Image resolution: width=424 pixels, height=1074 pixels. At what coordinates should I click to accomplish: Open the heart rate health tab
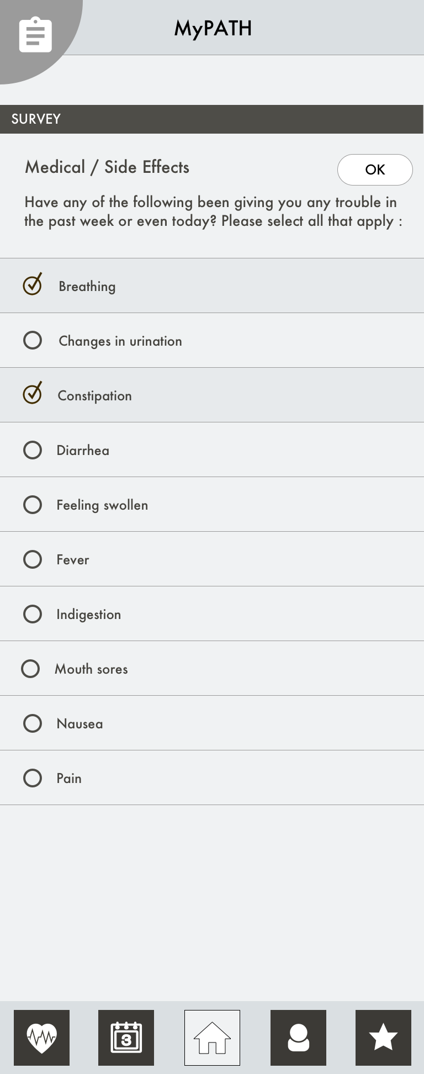(x=42, y=1038)
